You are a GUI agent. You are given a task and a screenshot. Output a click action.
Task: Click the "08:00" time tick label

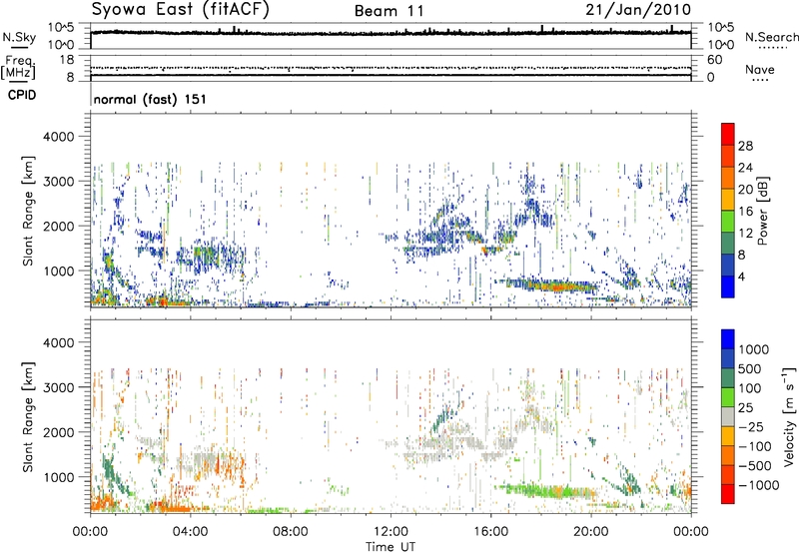point(291,532)
